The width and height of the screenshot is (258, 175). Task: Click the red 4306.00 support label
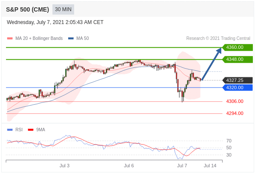[x=234, y=101]
